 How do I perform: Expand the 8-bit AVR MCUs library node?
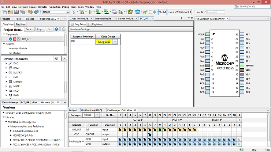point(11,131)
